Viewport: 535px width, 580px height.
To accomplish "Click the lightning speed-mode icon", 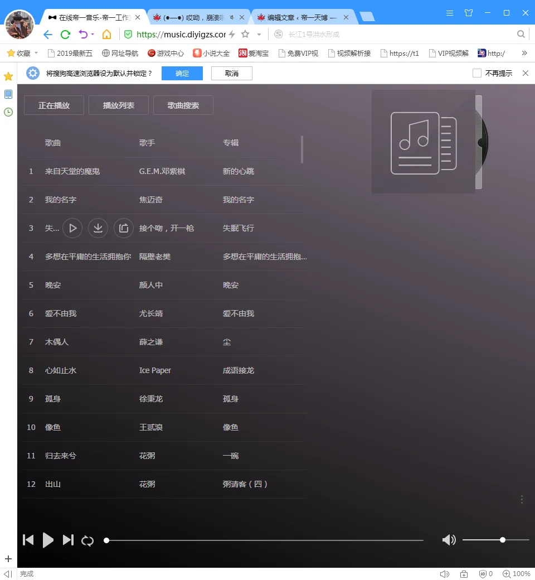I will (232, 35).
